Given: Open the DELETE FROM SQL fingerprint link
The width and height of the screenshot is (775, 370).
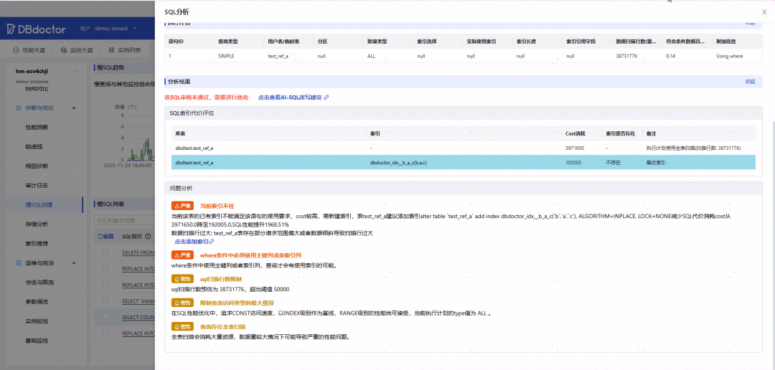Looking at the screenshot, I should coord(138,252).
